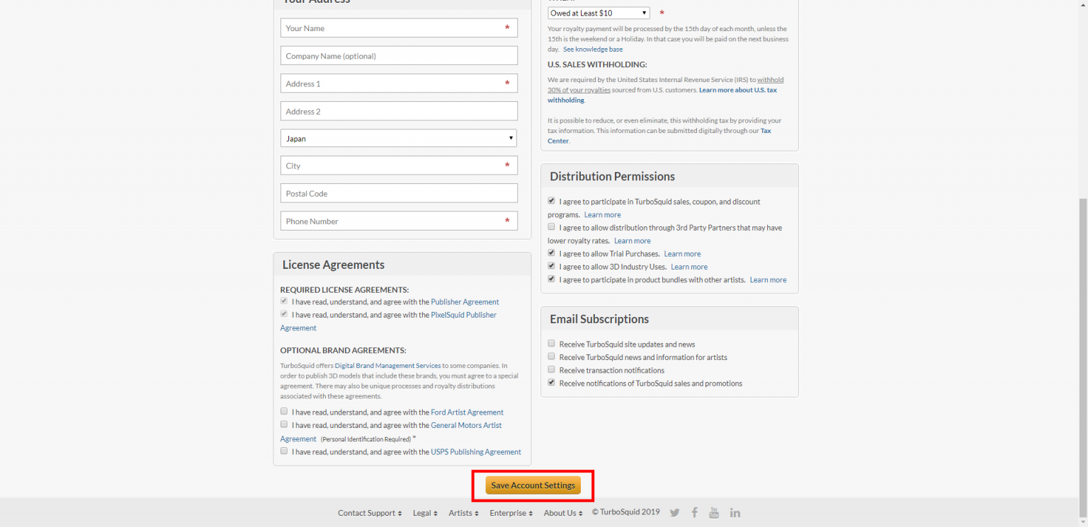Open the Owed at Least $10 dropdown
The width and height of the screenshot is (1088, 527).
pyautogui.click(x=599, y=13)
